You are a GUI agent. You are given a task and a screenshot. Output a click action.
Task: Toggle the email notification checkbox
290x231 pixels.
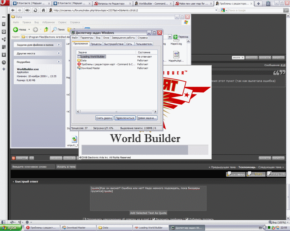coord(84,219)
